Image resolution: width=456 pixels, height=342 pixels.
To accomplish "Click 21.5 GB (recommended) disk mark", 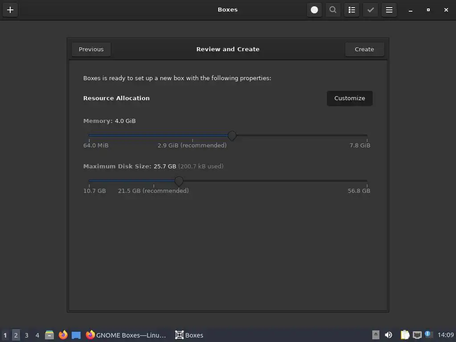I will (x=153, y=191).
